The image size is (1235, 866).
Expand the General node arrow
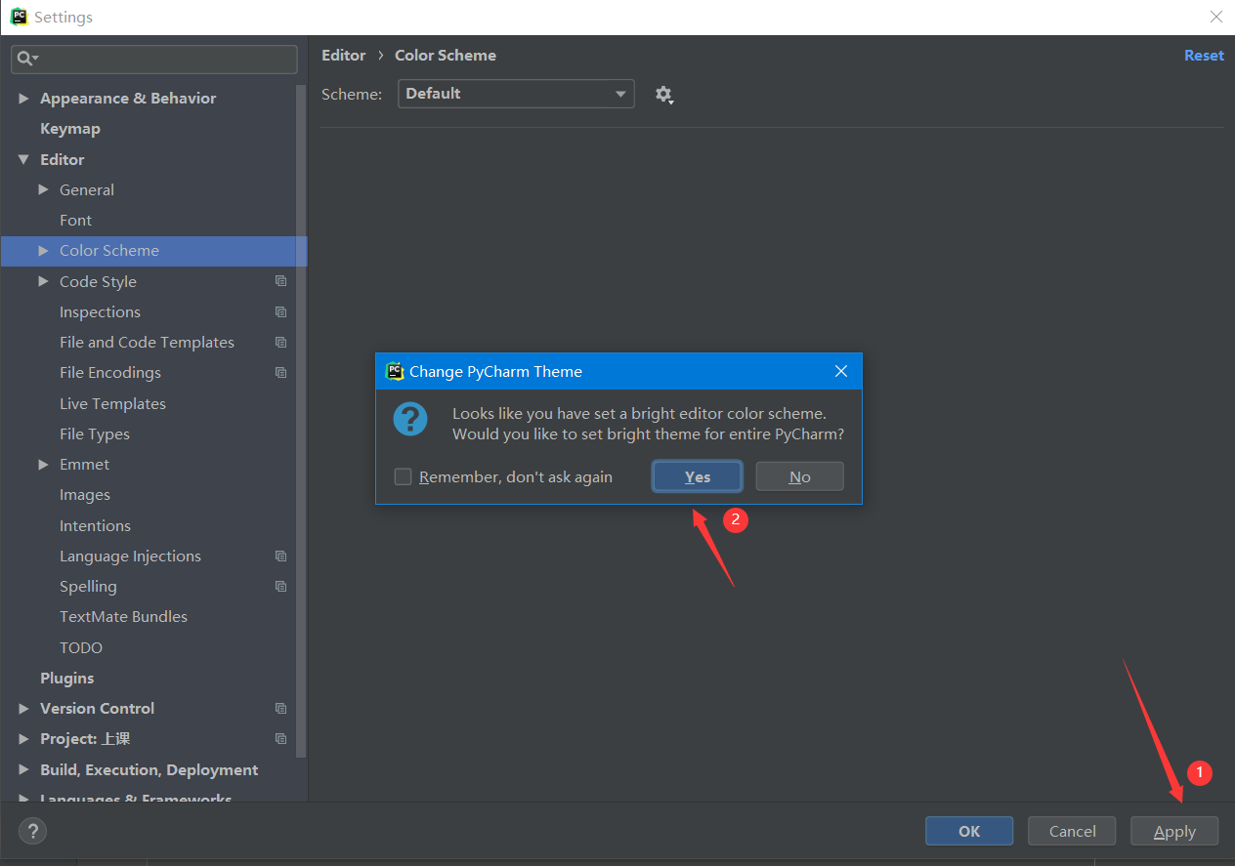point(43,189)
